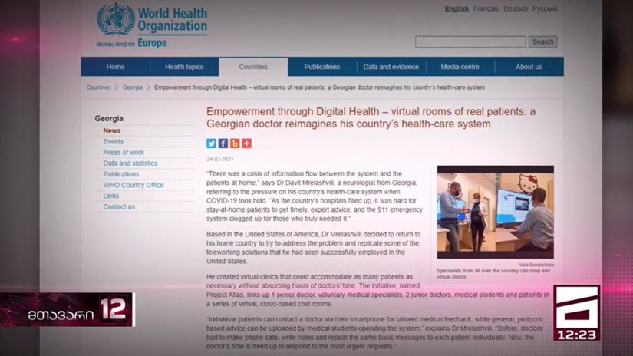Open Publications in the Georgia sidebar
Viewport: 633px width, 356px height.
point(121,174)
